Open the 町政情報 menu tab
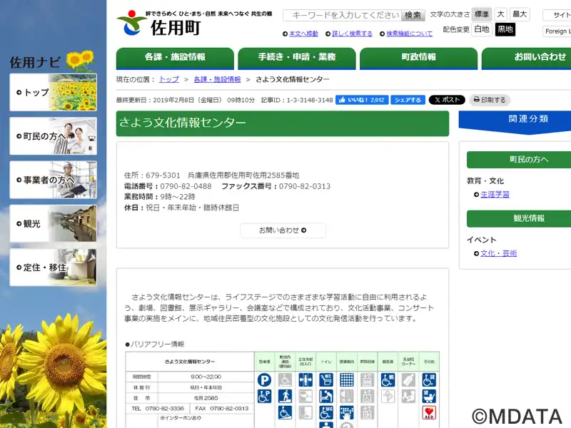 tap(418, 57)
